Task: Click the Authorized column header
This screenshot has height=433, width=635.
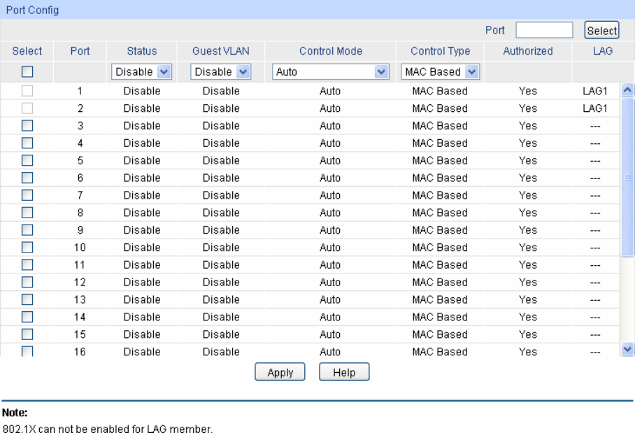Action: click(527, 51)
